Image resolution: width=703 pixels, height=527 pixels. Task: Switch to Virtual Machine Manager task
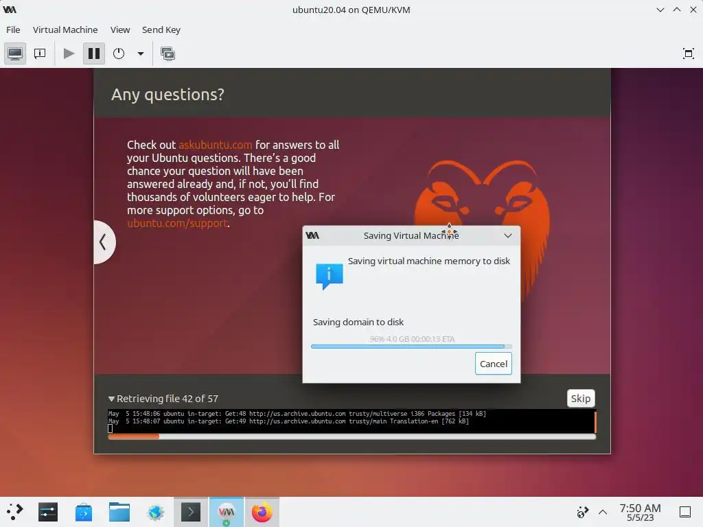click(x=227, y=512)
